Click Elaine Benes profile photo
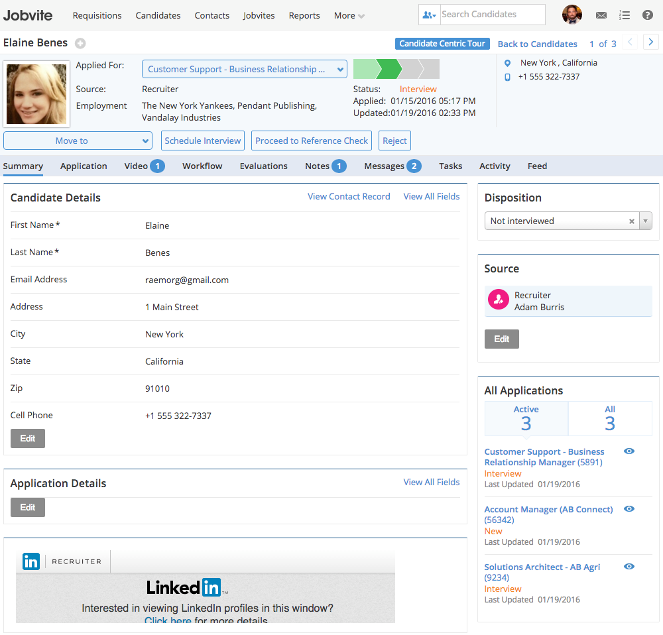 [x=36, y=94]
